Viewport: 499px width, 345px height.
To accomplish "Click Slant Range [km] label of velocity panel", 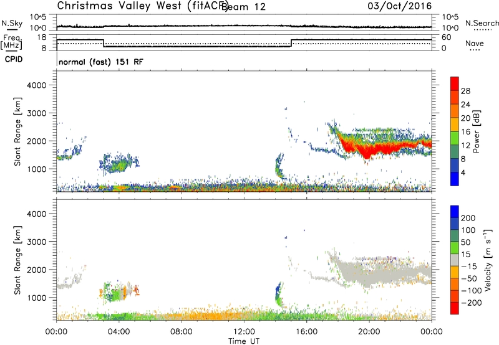I will tap(17, 260).
